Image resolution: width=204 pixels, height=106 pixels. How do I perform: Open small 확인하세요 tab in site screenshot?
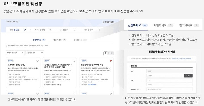pos(59,40)
